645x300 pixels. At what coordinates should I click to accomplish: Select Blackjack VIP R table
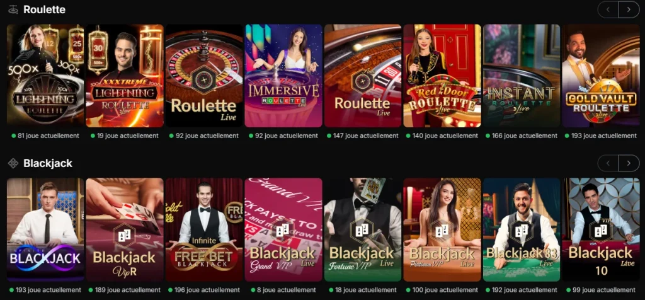point(125,229)
